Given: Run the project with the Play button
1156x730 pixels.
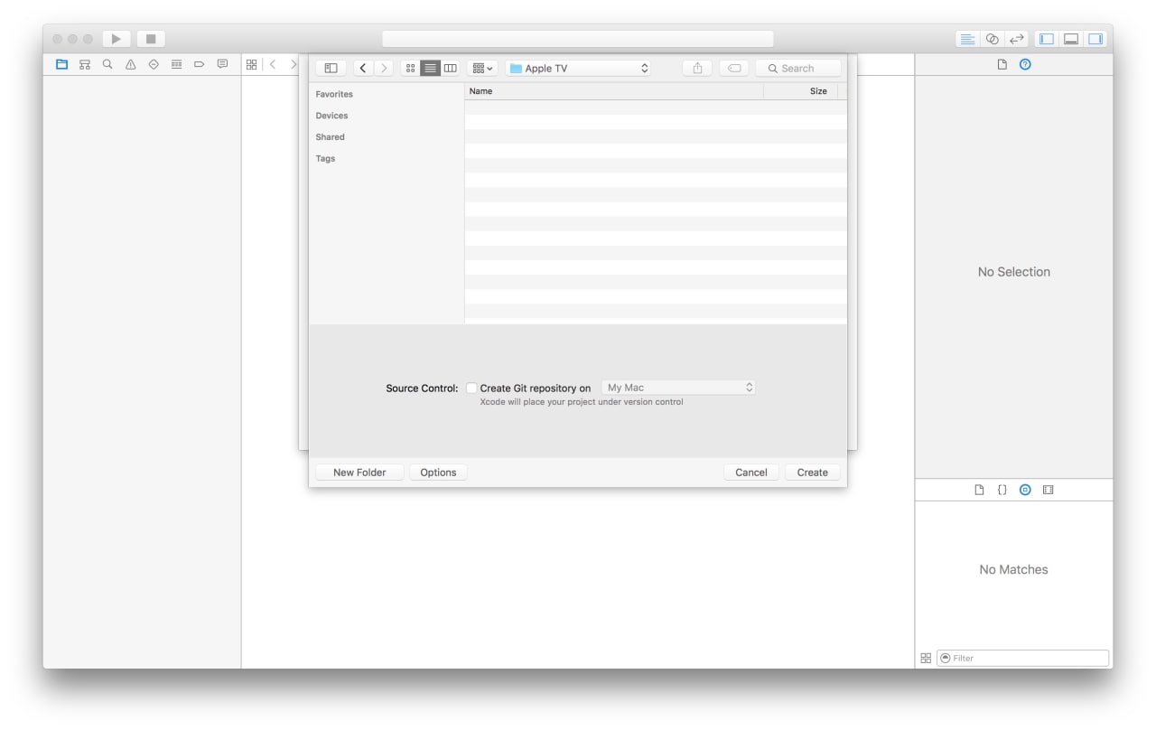Looking at the screenshot, I should click(117, 39).
